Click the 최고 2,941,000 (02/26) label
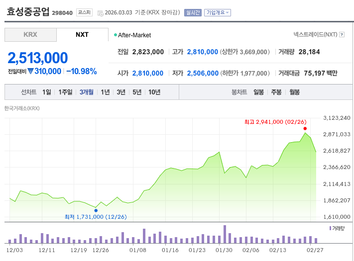Image resolution: width=354 pixels, height=261 pixels. (275, 122)
